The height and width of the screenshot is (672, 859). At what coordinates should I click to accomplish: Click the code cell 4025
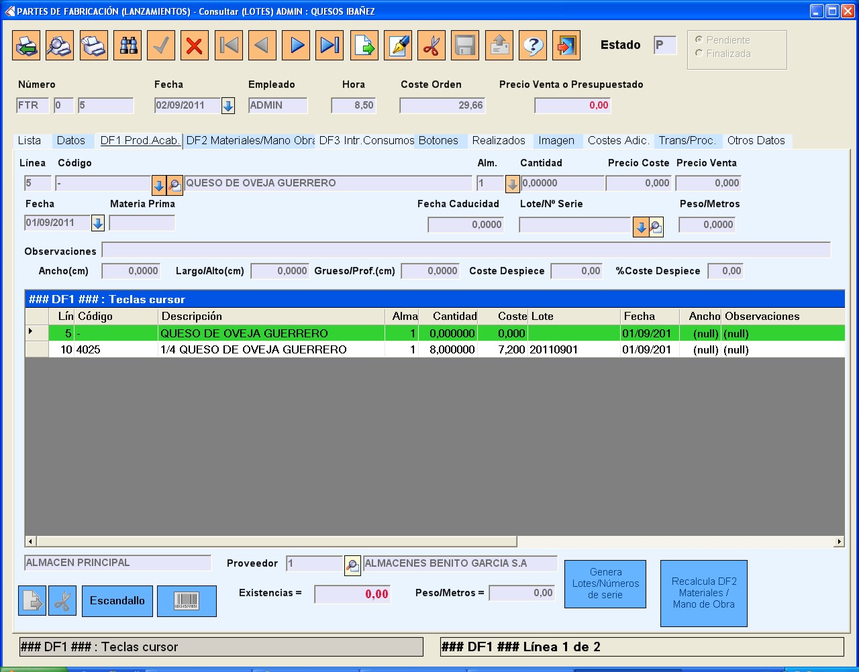[x=117, y=349]
